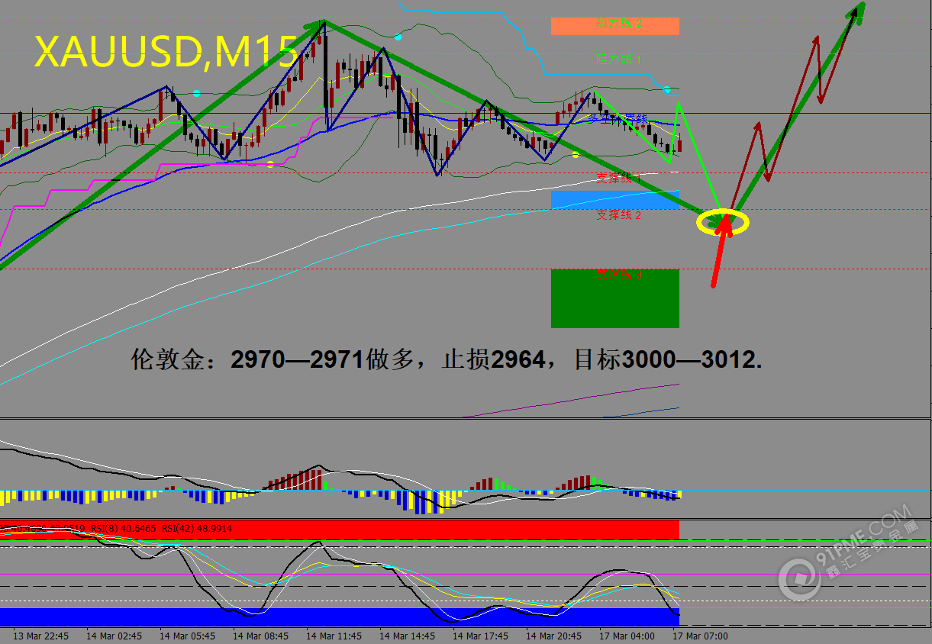Click the orange resistance zone rectangle
This screenshot has width=932, height=644.
[614, 26]
